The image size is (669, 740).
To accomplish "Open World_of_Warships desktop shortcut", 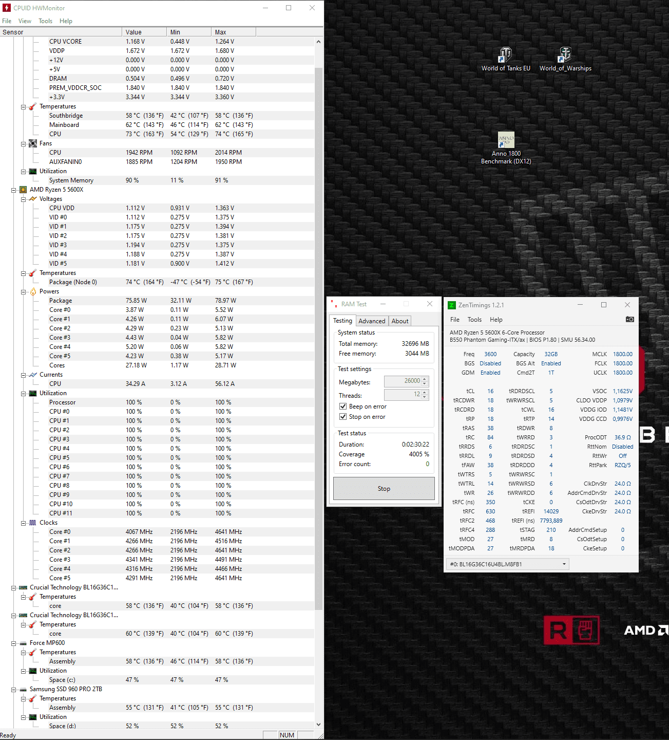I will click(x=565, y=59).
